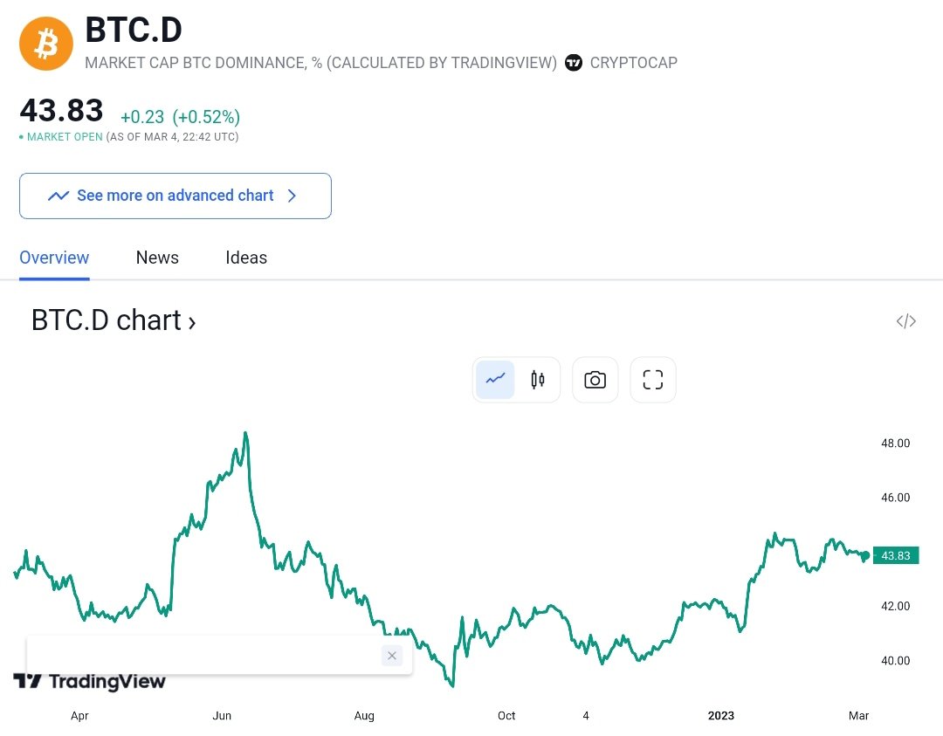Screen dimensions: 943x736
Task: Click the Jun label on time axis
Action: (222, 716)
